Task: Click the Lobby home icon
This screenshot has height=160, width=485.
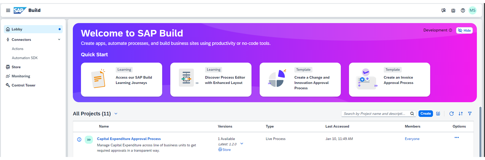Action: [8, 29]
